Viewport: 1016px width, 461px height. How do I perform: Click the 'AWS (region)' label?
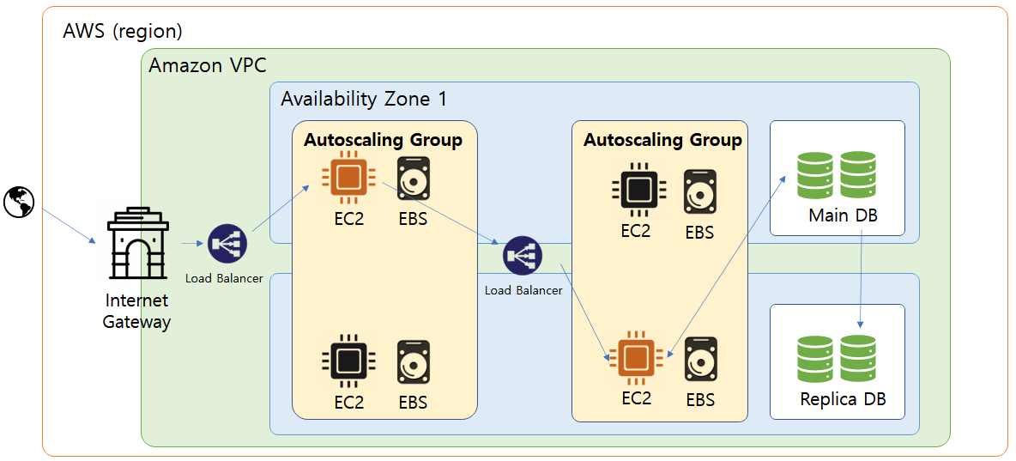coord(123,31)
